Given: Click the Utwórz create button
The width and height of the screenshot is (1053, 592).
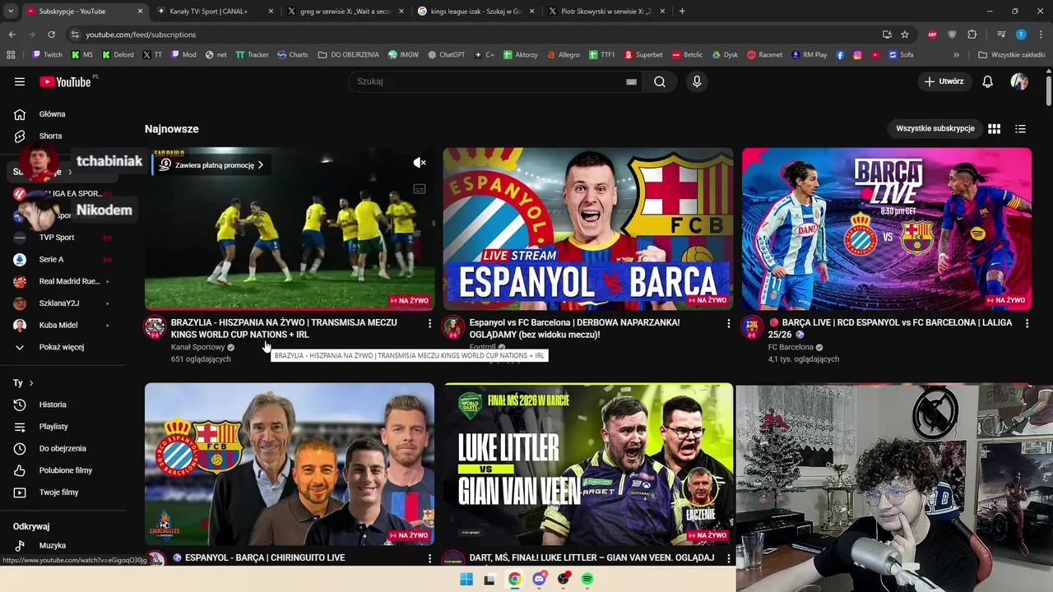Looking at the screenshot, I should (x=944, y=81).
